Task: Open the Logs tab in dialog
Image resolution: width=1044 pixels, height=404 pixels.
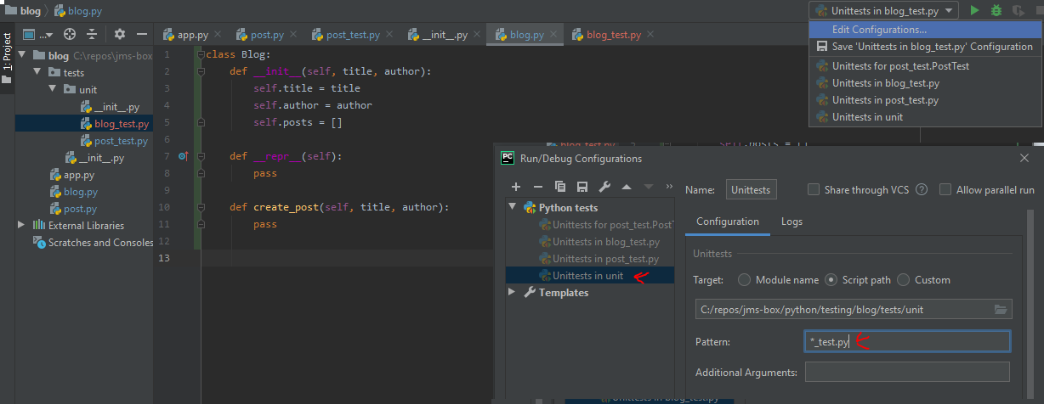Action: [792, 222]
